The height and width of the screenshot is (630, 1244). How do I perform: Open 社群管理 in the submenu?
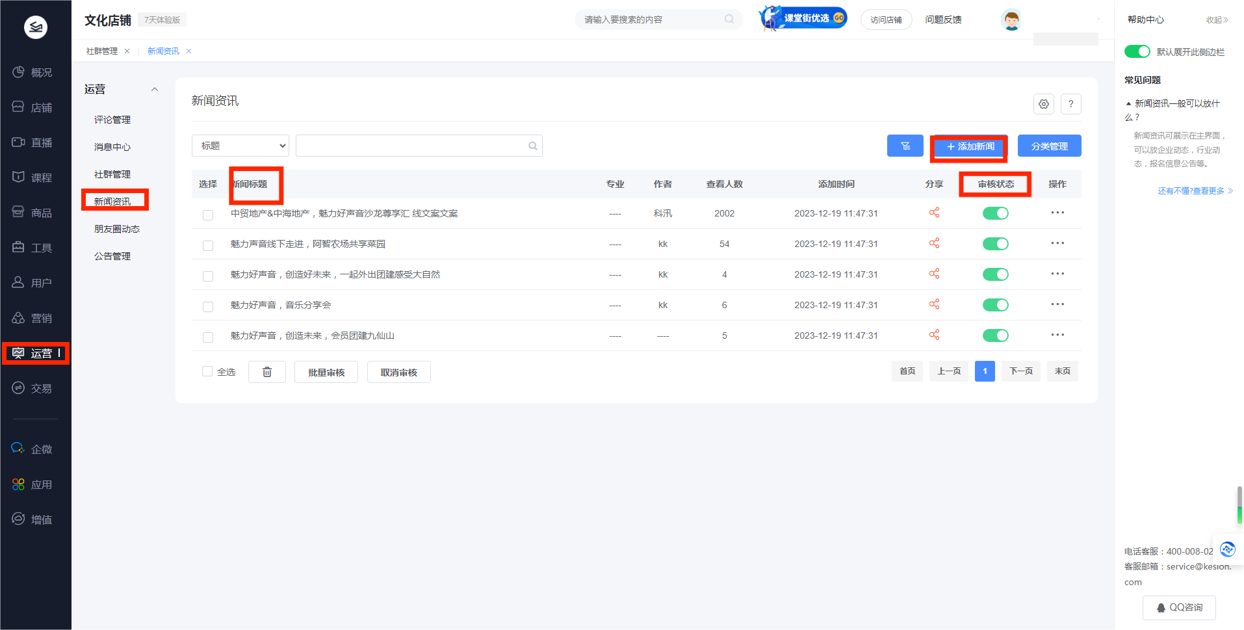pos(112,174)
